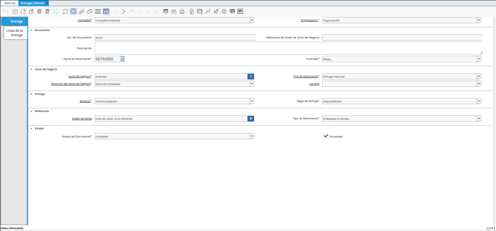Click the Compañía label link
Viewport: 496px width, 231px height.
pos(84,20)
